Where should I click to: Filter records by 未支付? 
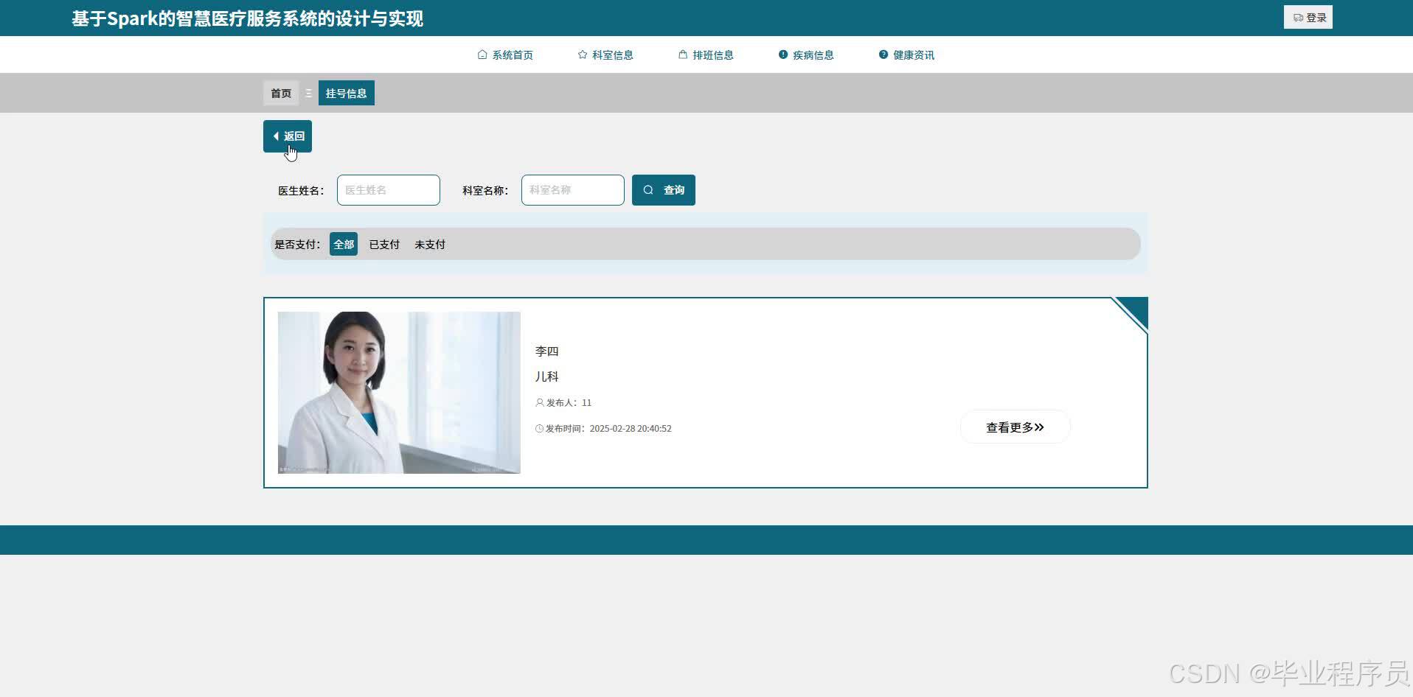pos(430,244)
